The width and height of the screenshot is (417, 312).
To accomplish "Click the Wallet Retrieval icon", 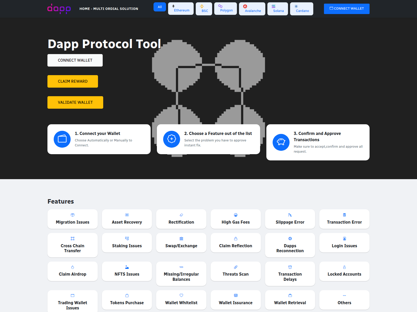I will [x=290, y=296].
